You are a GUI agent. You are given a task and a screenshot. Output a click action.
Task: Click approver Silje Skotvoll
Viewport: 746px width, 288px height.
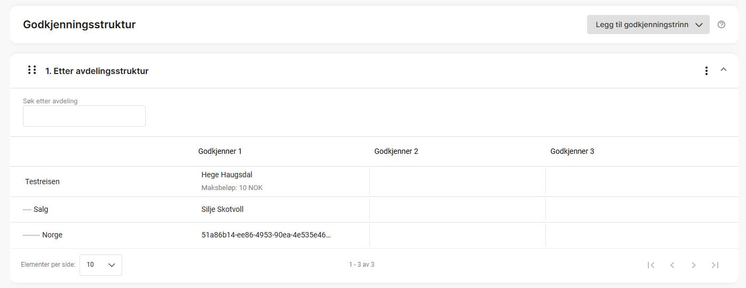pyautogui.click(x=223, y=209)
